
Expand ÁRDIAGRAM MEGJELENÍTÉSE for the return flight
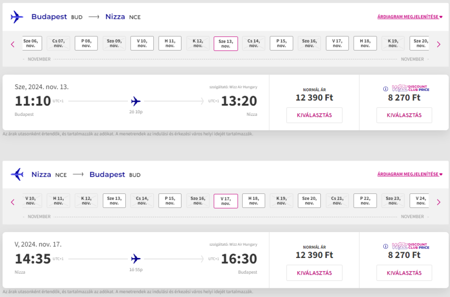click(x=410, y=174)
